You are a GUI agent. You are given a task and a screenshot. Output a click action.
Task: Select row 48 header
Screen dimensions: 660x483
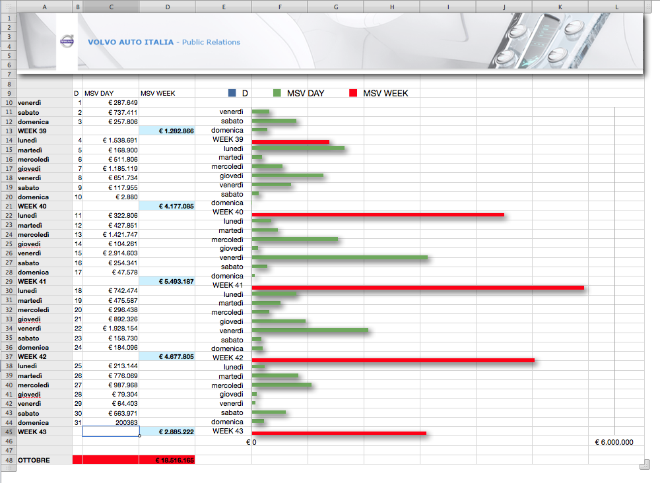tap(9, 460)
